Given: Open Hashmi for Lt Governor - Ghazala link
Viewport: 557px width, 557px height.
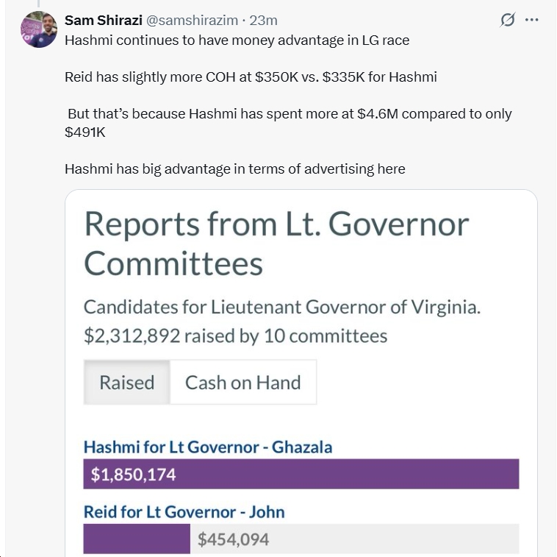Looking at the screenshot, I should coord(208,447).
